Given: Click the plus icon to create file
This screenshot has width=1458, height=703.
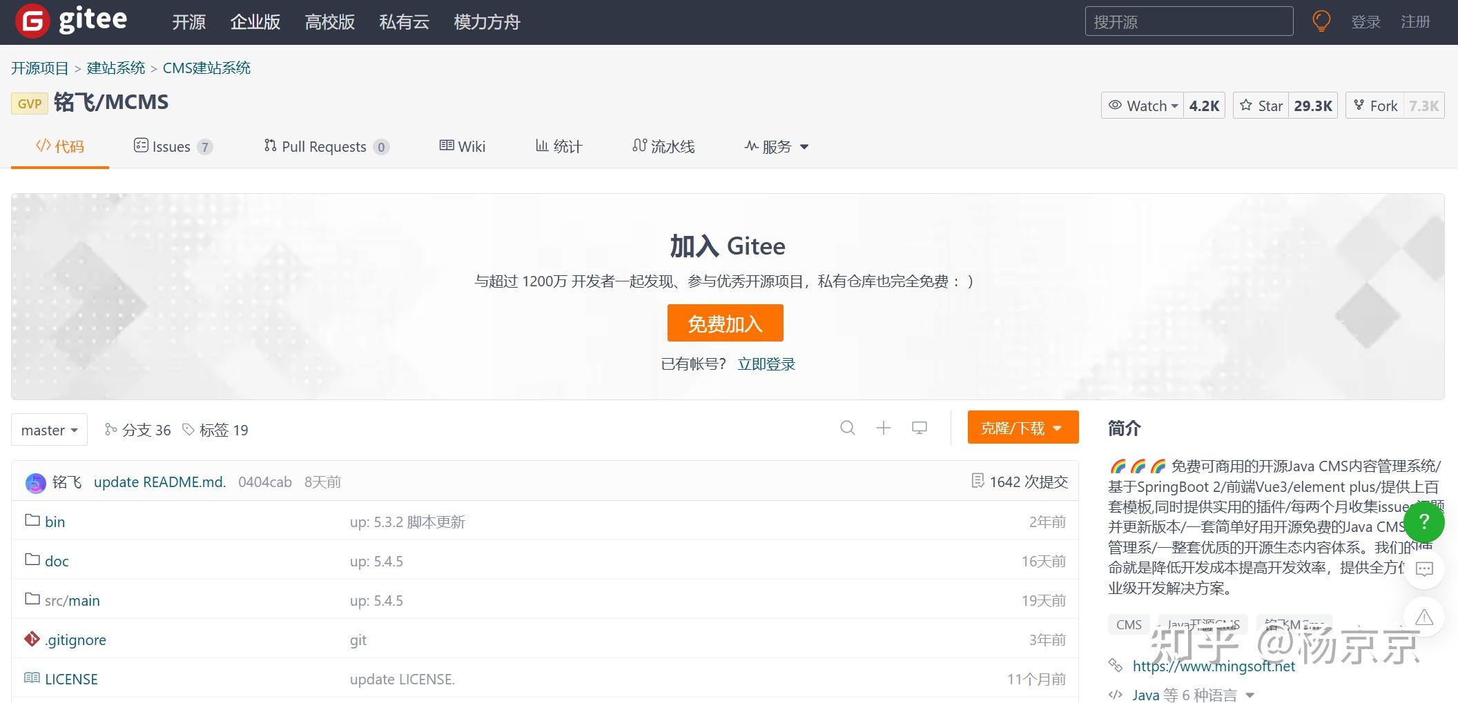Looking at the screenshot, I should tap(884, 428).
